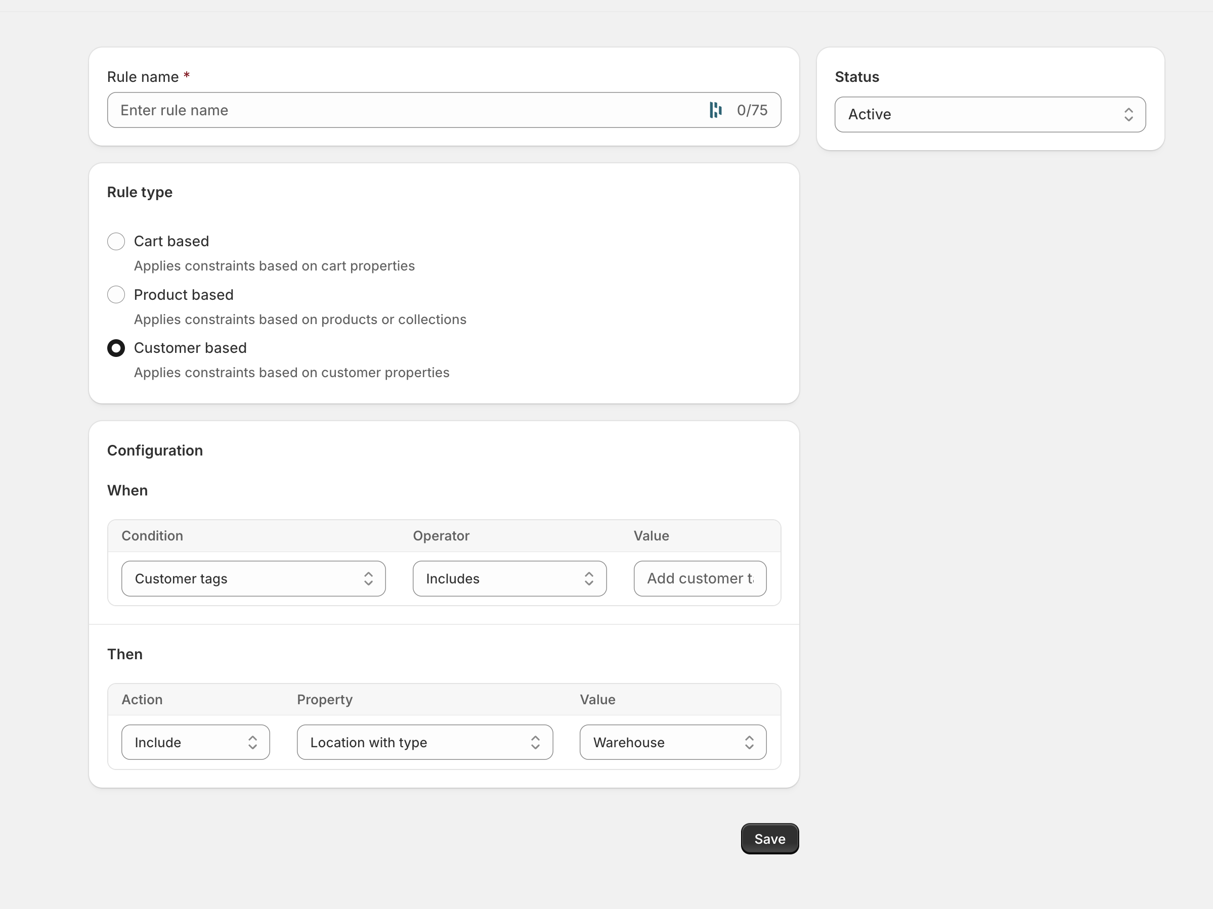This screenshot has width=1213, height=909.
Task: Open the Property dropdown showing Location with type
Action: [x=425, y=743]
